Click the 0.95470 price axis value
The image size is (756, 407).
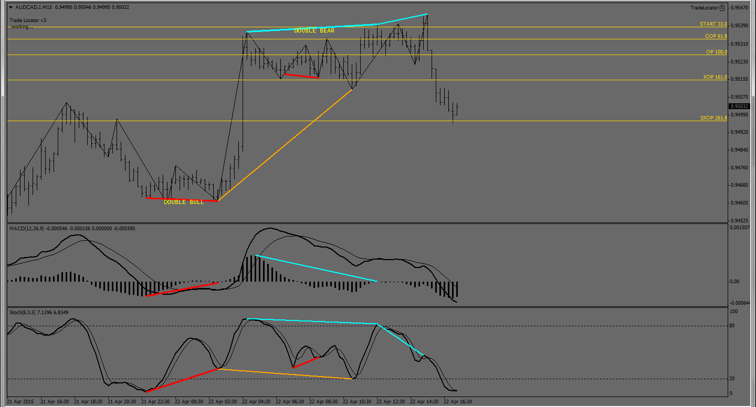pos(740,8)
